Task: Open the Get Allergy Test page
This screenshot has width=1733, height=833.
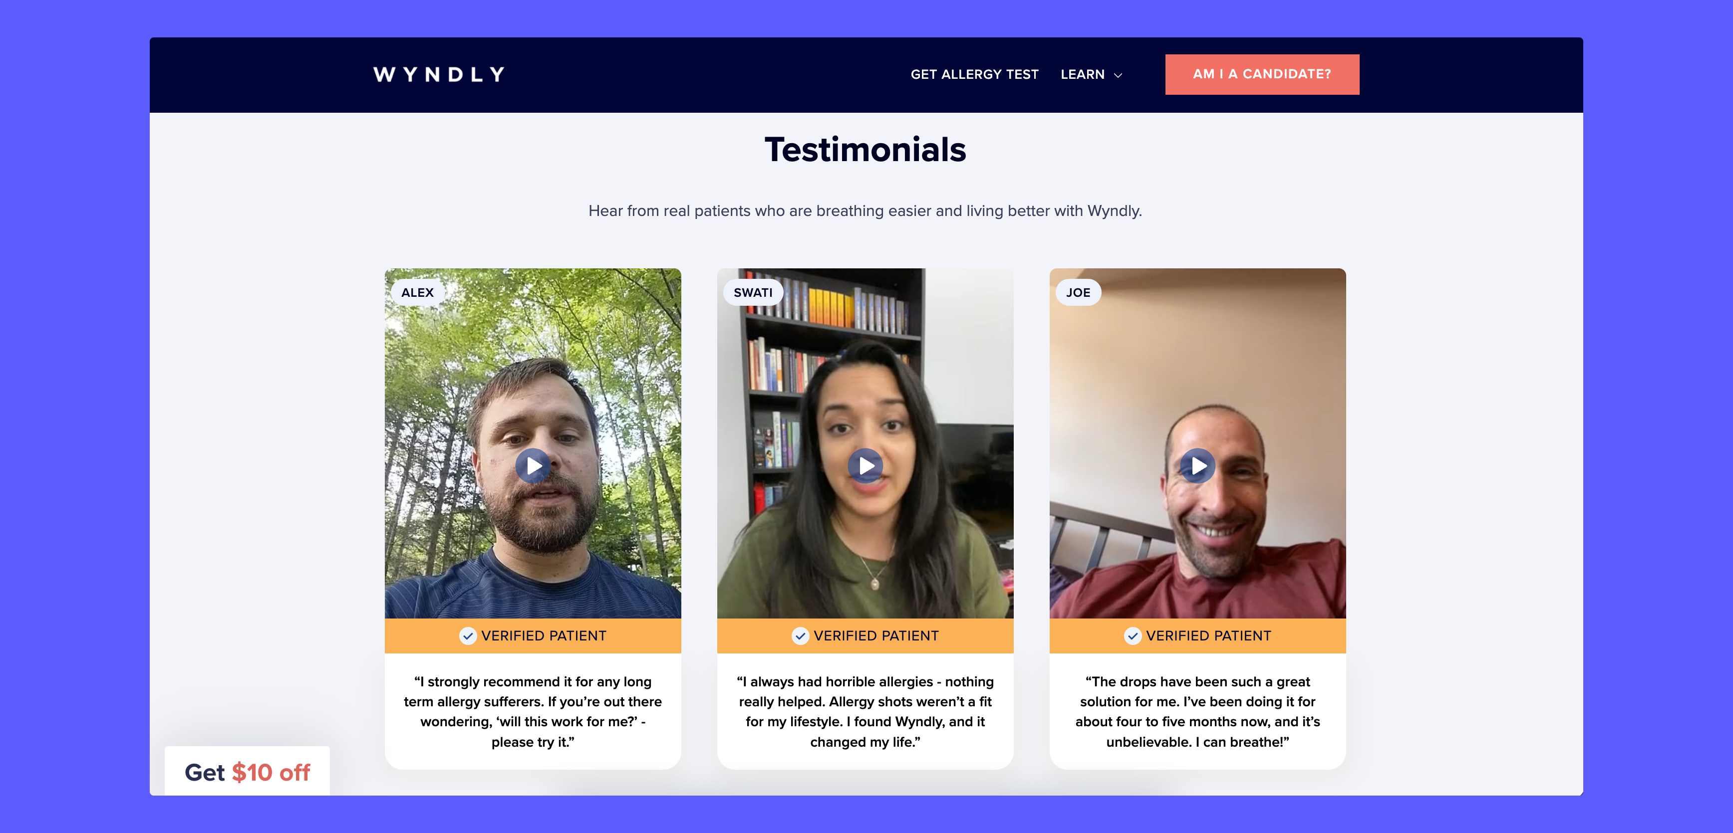Action: [974, 74]
